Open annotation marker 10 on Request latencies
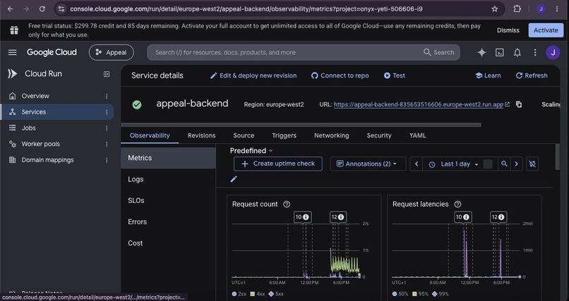The width and height of the screenshot is (569, 301). pos(462,217)
